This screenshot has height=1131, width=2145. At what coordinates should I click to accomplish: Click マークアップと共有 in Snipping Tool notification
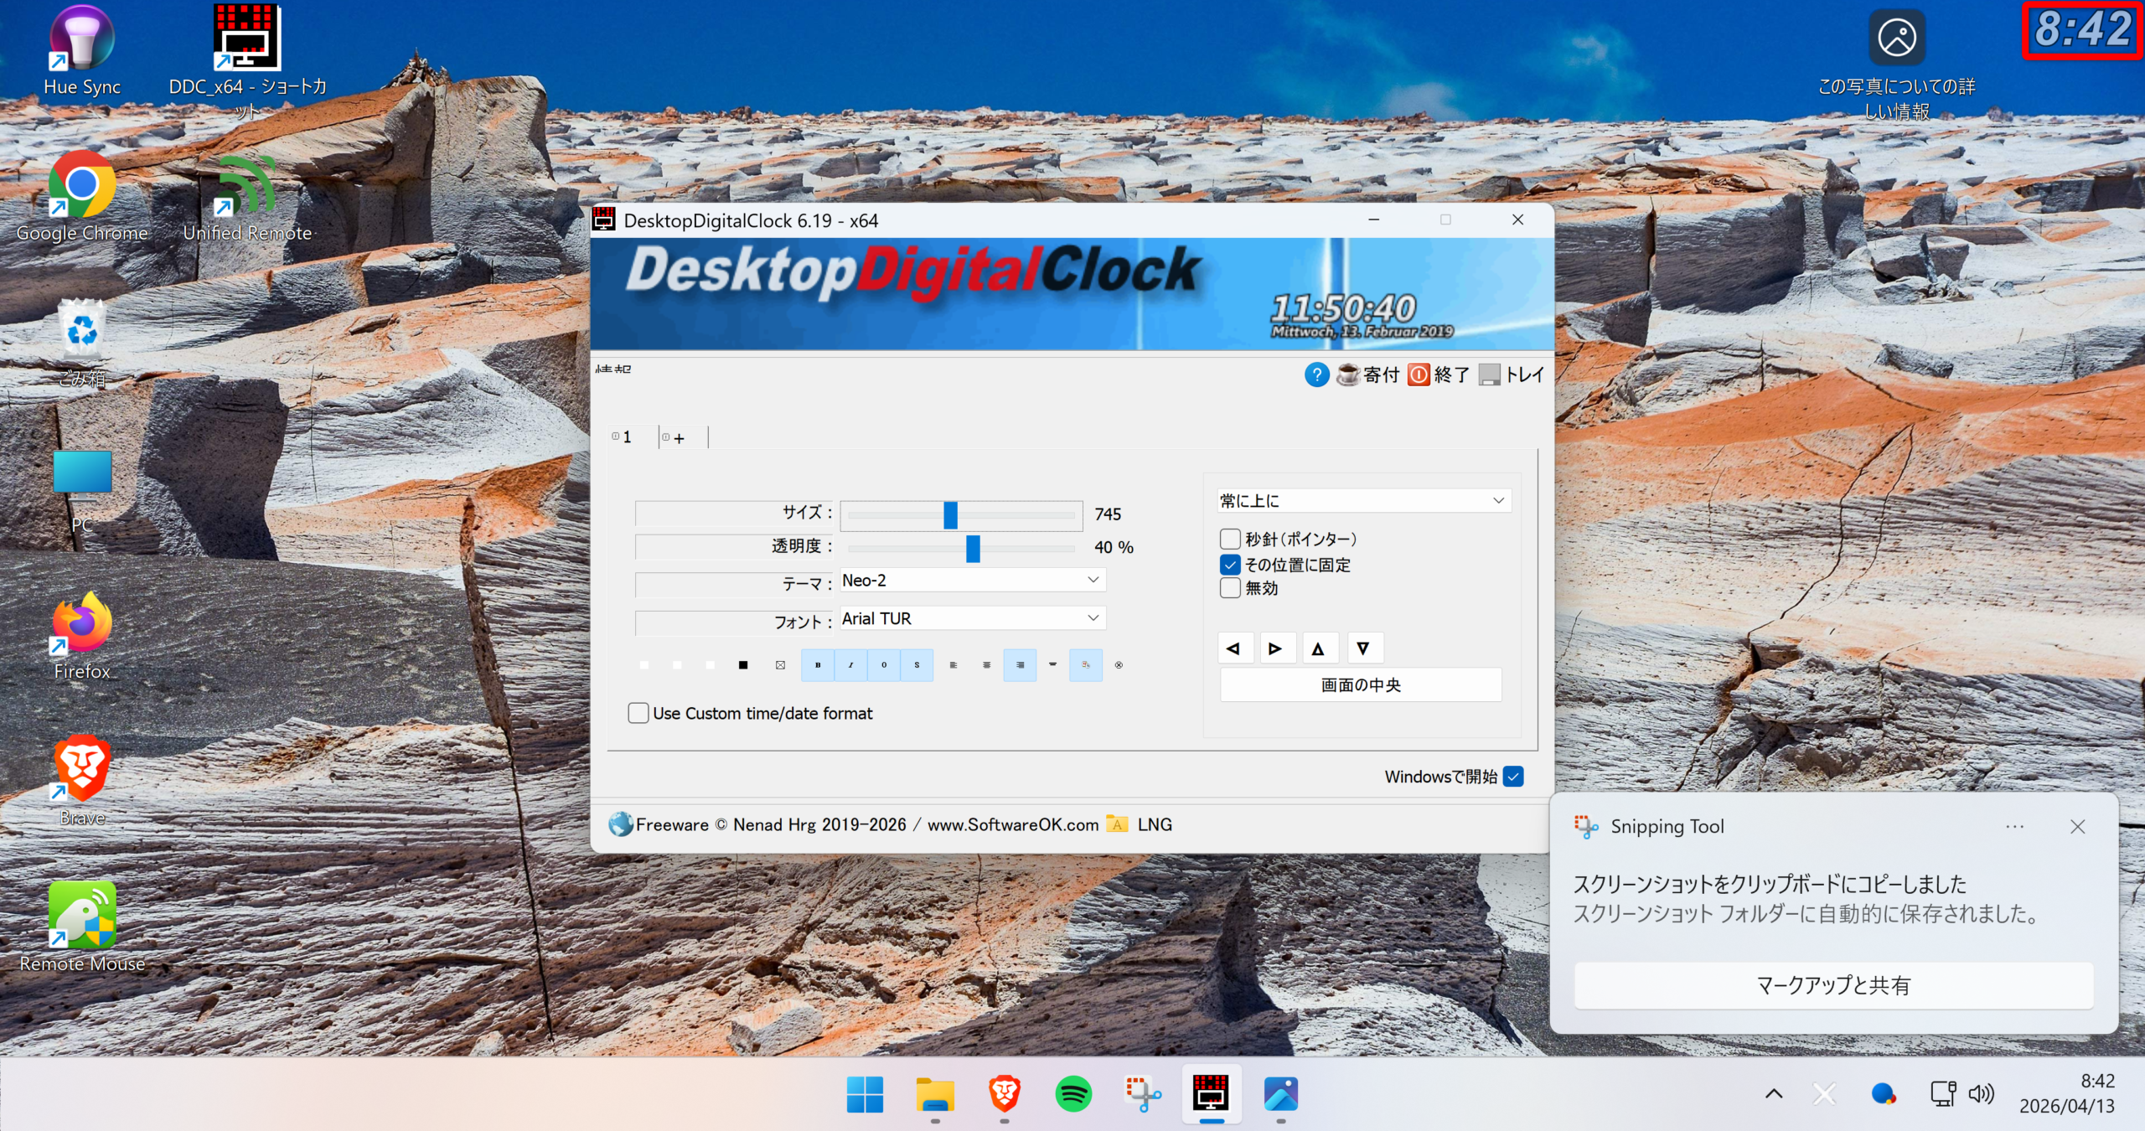[x=1833, y=985]
